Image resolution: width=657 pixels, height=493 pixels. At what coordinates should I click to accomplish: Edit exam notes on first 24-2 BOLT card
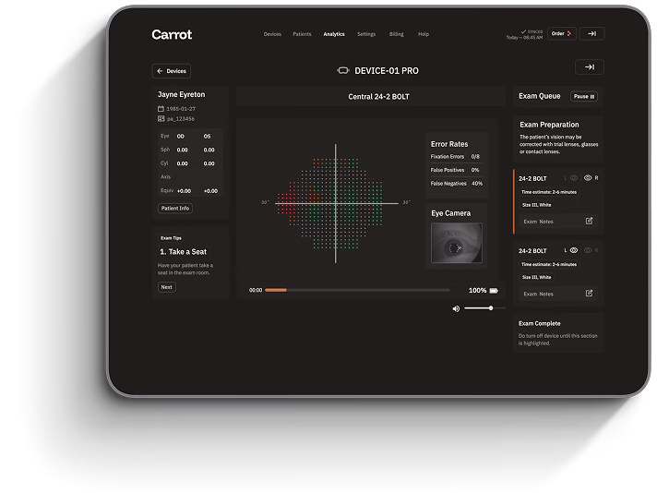pyautogui.click(x=589, y=221)
